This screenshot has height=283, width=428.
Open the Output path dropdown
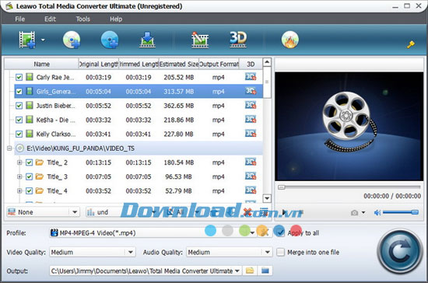(x=146, y=271)
